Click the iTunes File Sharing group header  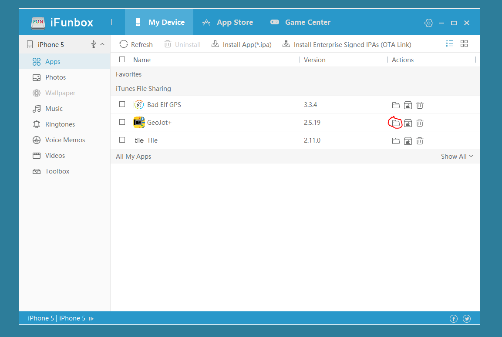click(143, 89)
